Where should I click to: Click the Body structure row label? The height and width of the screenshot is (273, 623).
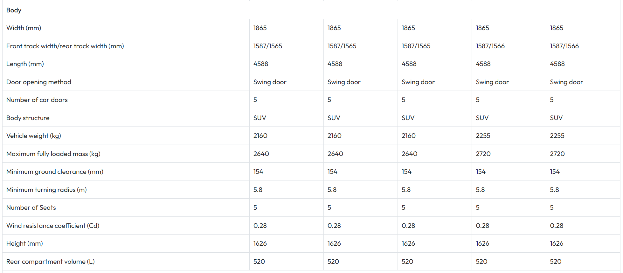28,118
